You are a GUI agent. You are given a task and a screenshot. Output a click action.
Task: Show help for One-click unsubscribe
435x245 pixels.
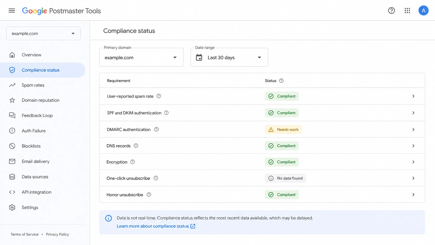point(156,178)
